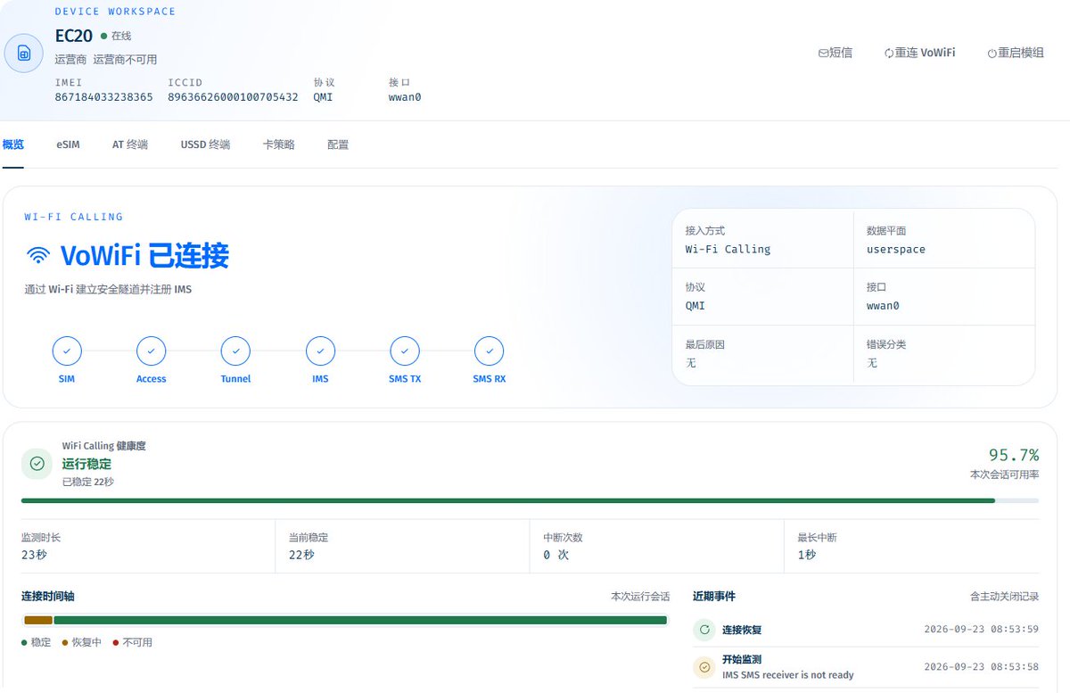Click the 在线 online status indicator
The height and width of the screenshot is (693, 1070).
[x=116, y=36]
